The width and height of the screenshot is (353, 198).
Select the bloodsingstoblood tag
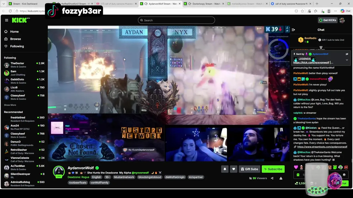coord(150,177)
